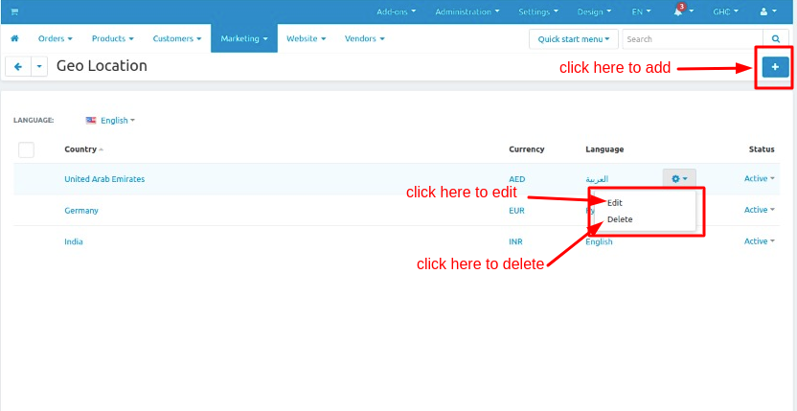This screenshot has width=797, height=411.
Task: Open the Vendors menu
Action: click(x=364, y=38)
